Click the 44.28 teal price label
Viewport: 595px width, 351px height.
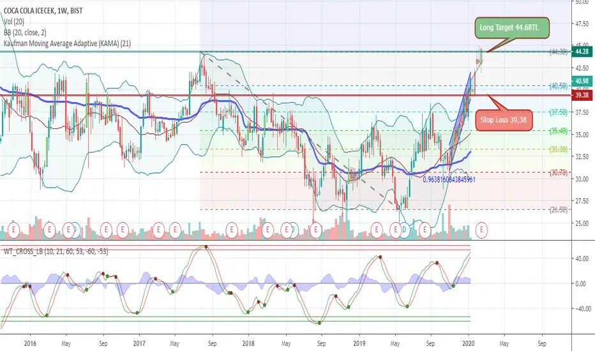[x=582, y=52]
